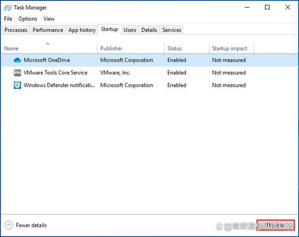The image size is (299, 237).
Task: Open the App history tab
Action: pyautogui.click(x=82, y=30)
